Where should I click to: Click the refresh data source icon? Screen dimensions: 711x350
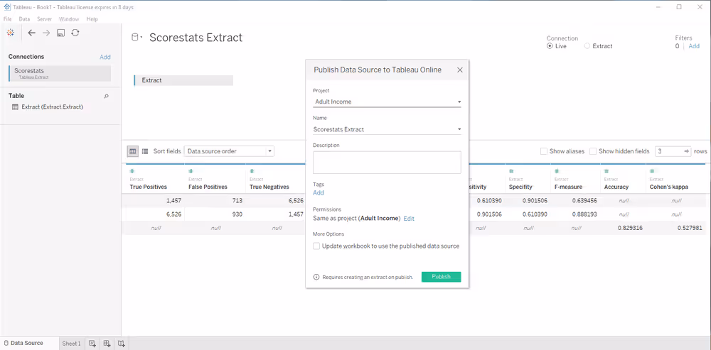pos(75,33)
